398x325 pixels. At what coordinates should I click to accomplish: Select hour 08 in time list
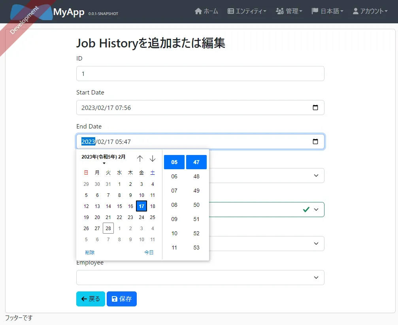tap(174, 205)
